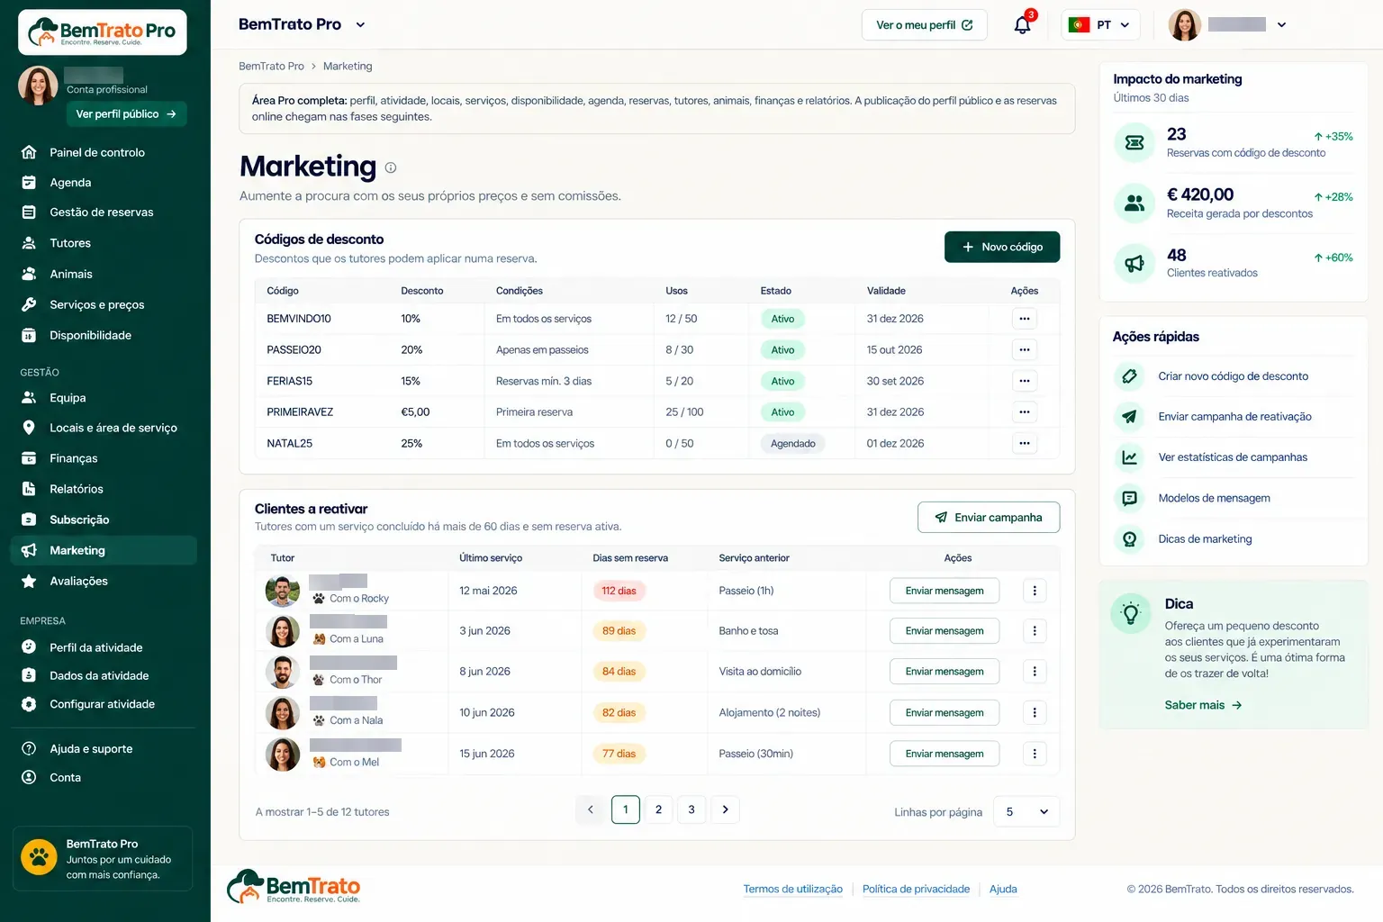Open Gestão de reservas
The height and width of the screenshot is (922, 1383).
(102, 212)
